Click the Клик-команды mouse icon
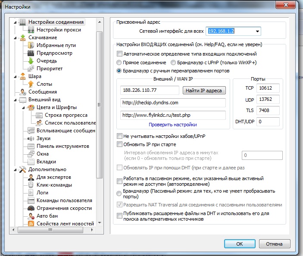The width and height of the screenshot is (303, 256). pos(31,185)
